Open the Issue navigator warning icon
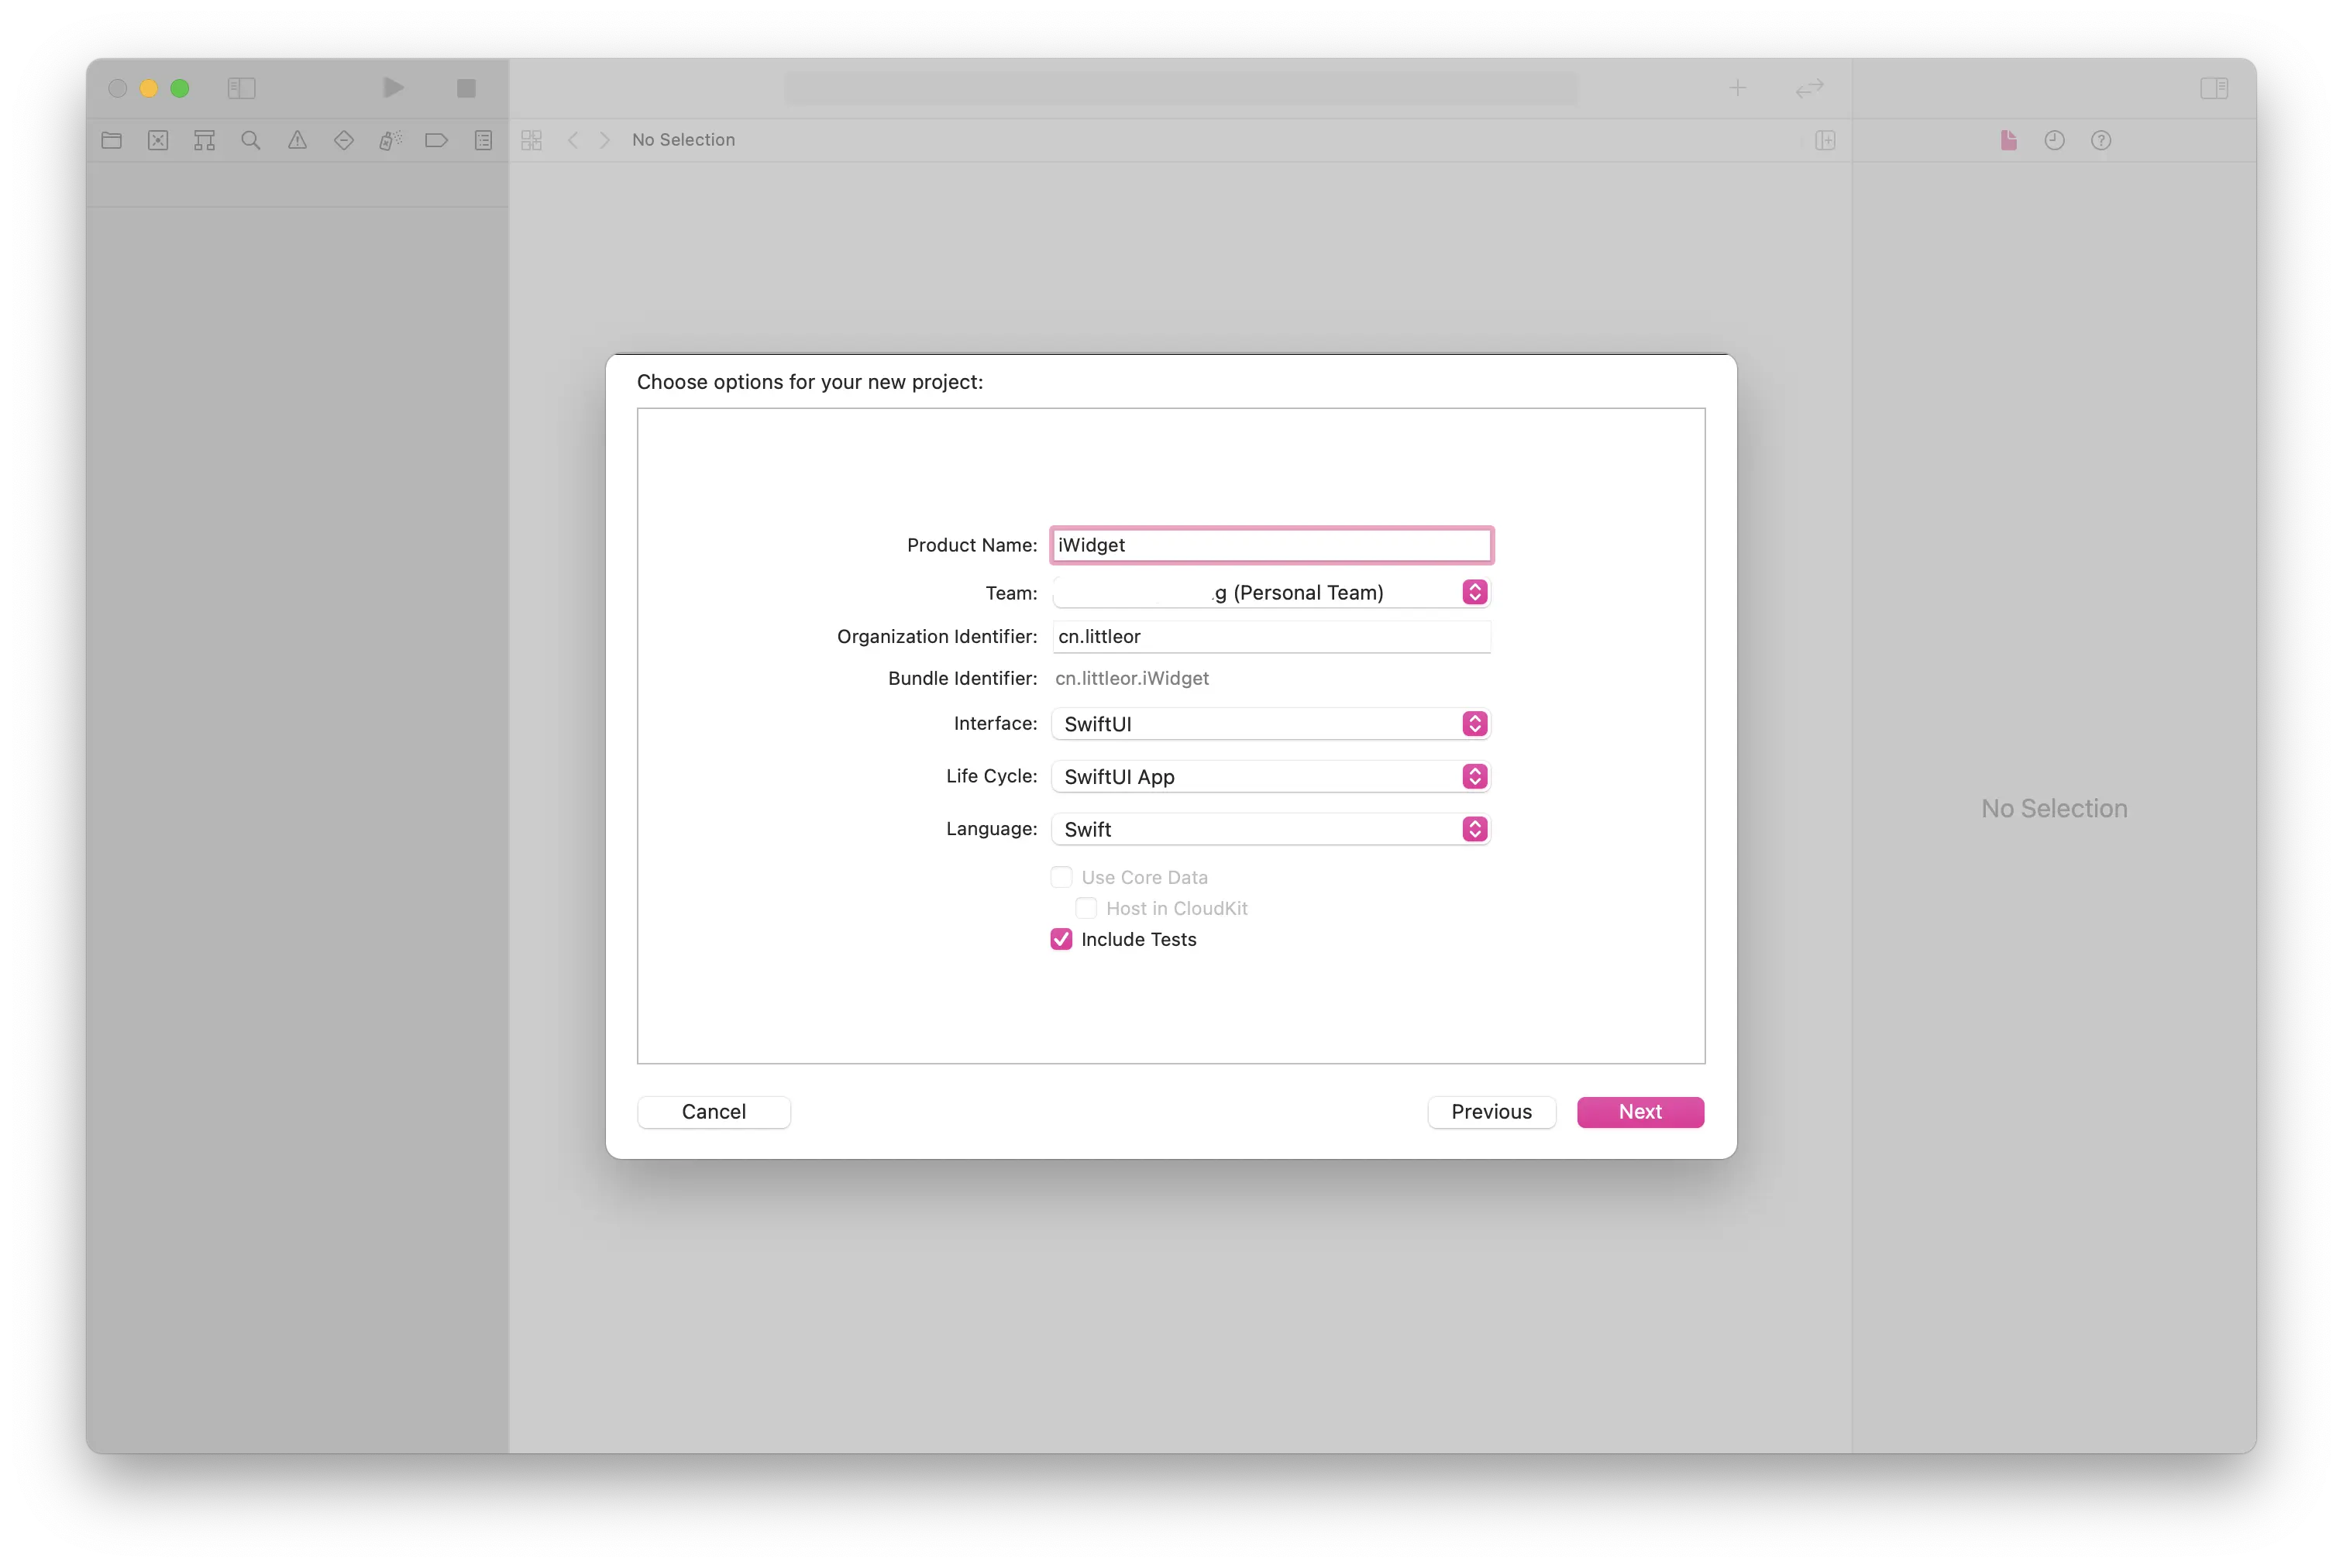The height and width of the screenshot is (1568, 2343). click(x=297, y=140)
